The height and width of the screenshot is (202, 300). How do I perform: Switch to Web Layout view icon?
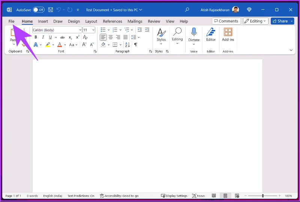point(237,196)
